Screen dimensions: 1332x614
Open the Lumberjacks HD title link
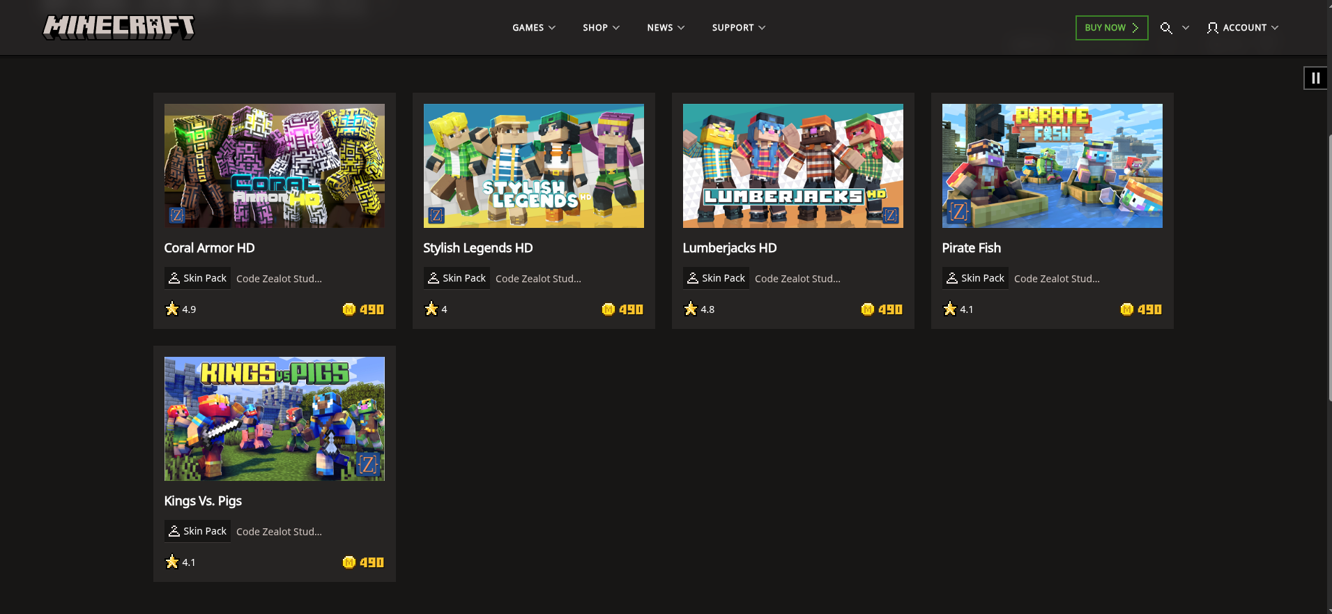[x=730, y=248]
